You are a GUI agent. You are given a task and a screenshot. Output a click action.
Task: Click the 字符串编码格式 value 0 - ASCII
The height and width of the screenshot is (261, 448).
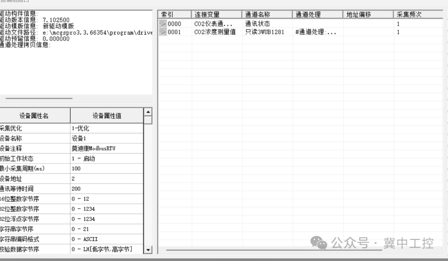point(107,239)
